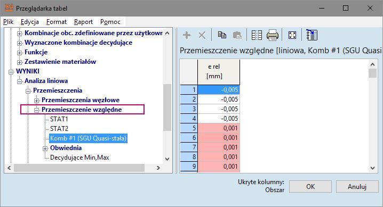The height and width of the screenshot is (207, 383).
Task: Collapse the Przemieszczenia node
Action: [28, 91]
